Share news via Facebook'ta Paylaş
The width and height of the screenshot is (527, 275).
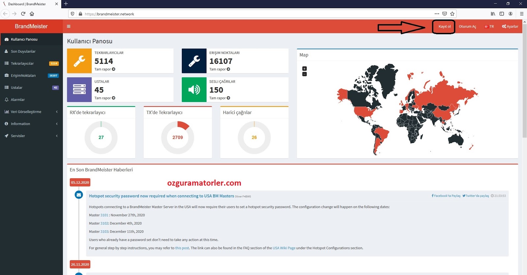click(446, 196)
